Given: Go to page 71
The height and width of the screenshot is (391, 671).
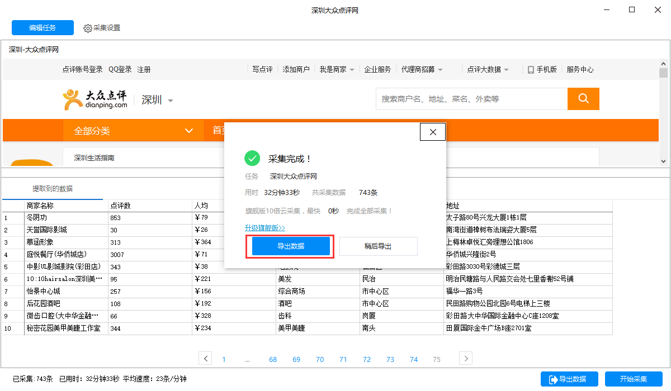Looking at the screenshot, I should [343, 359].
